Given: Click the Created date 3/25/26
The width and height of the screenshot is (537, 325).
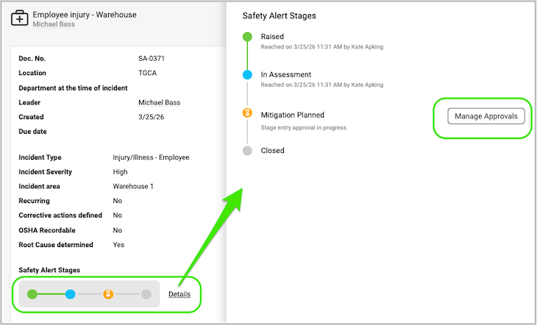Looking at the screenshot, I should tap(151, 117).
